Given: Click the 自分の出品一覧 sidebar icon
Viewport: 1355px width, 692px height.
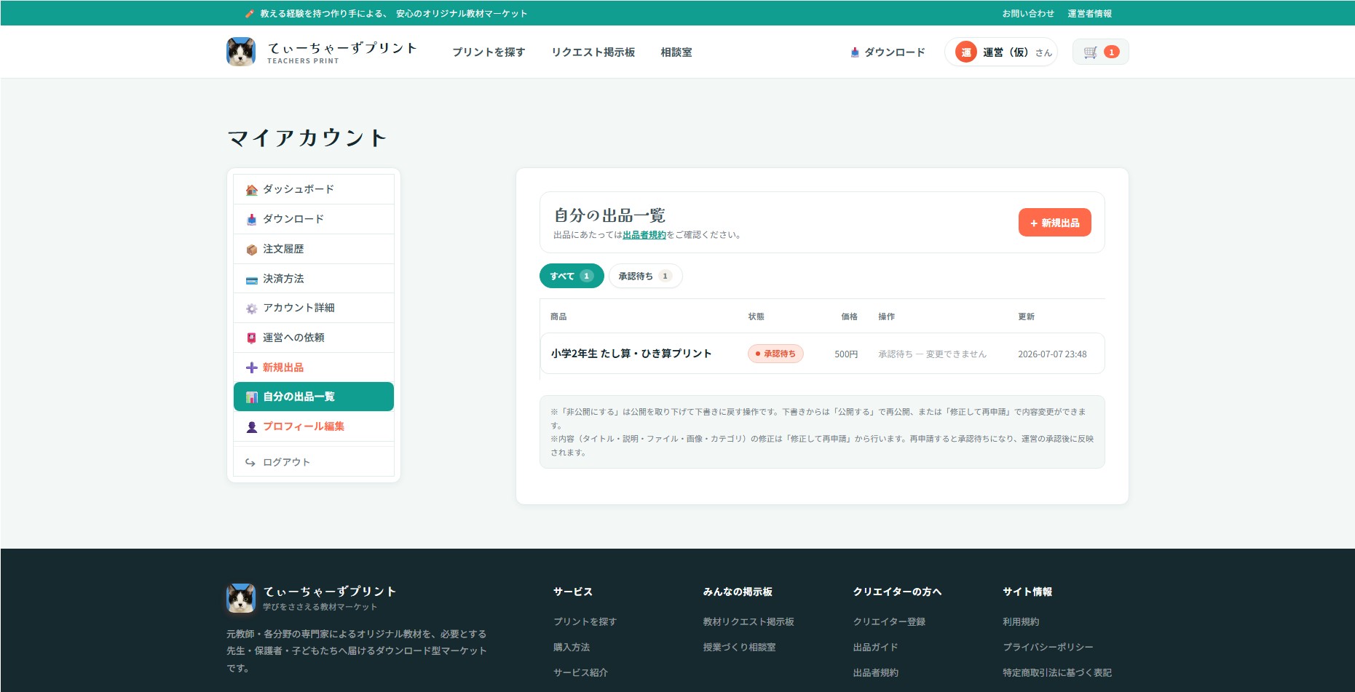Looking at the screenshot, I should [x=251, y=397].
